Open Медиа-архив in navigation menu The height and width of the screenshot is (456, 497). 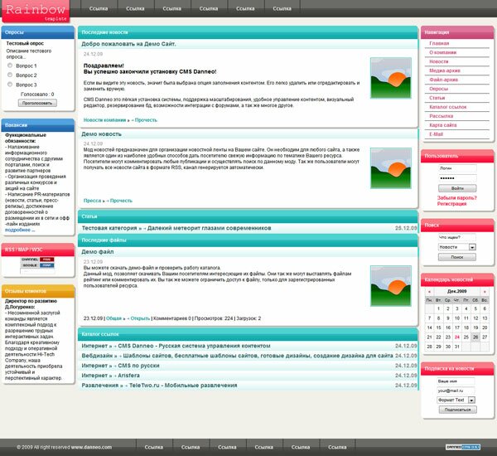[444, 70]
